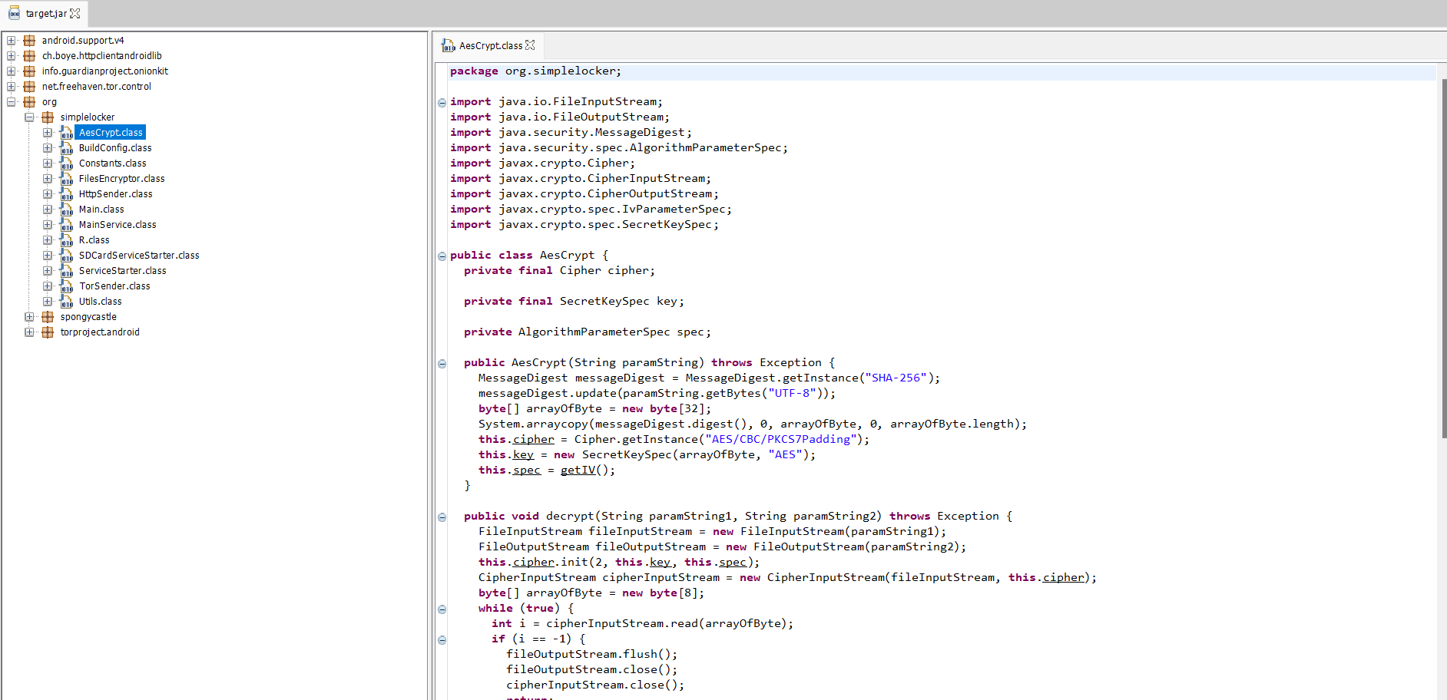Click the android.support.v4 package icon
Viewport: 1447px width, 700px height.
30,41
